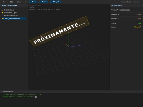Add a triangle with + Triángulo button

pyautogui.click(x=56, y=2)
